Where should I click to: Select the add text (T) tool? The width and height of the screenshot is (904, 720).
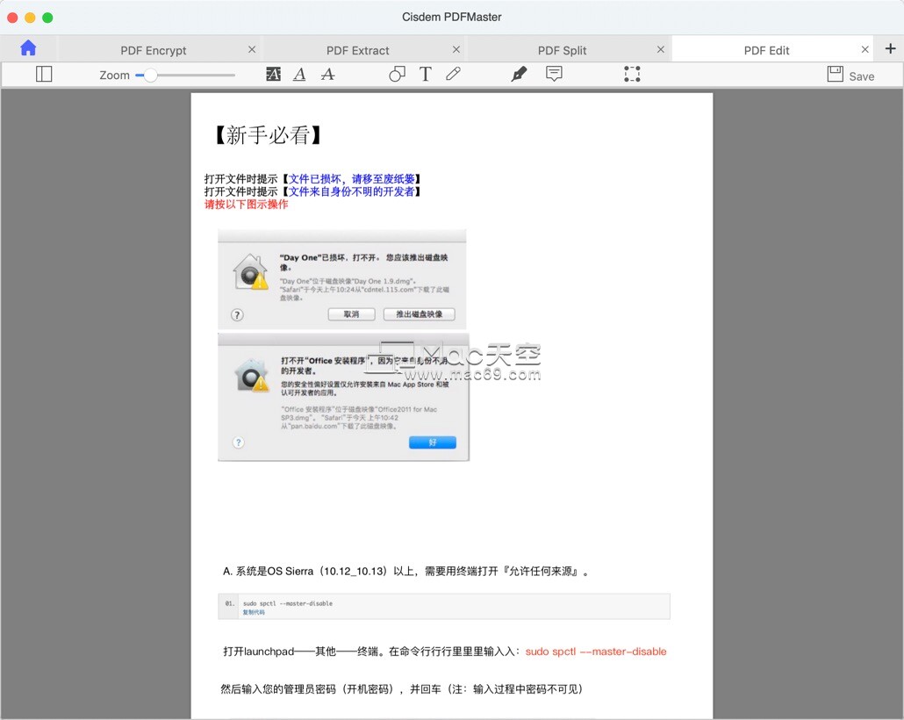point(425,74)
